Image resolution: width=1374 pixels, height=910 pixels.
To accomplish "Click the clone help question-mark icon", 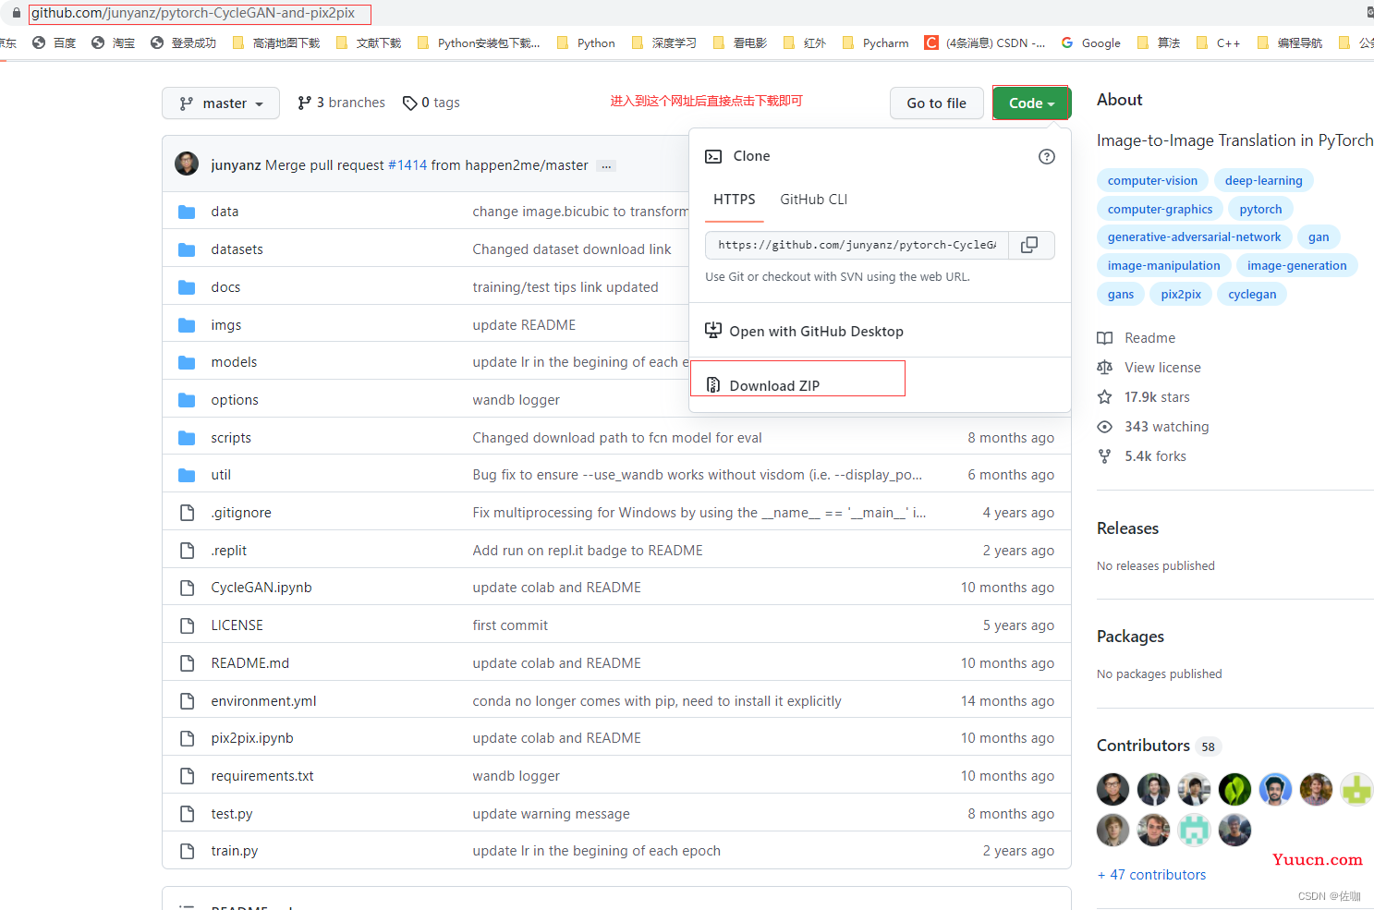I will pyautogui.click(x=1046, y=156).
